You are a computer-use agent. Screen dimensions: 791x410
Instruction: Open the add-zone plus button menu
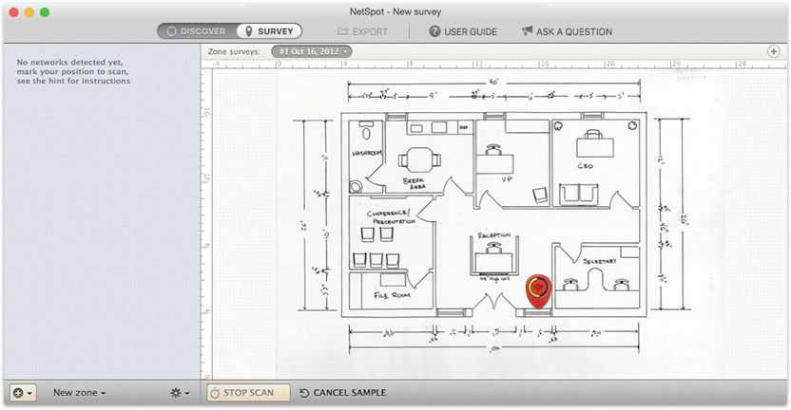coord(23,392)
